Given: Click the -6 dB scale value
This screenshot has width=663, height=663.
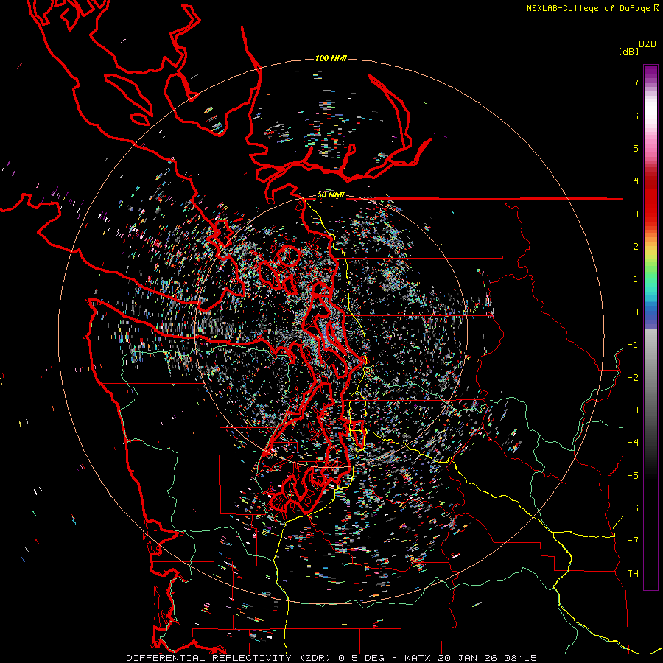Looking at the screenshot, I should coord(633,508).
